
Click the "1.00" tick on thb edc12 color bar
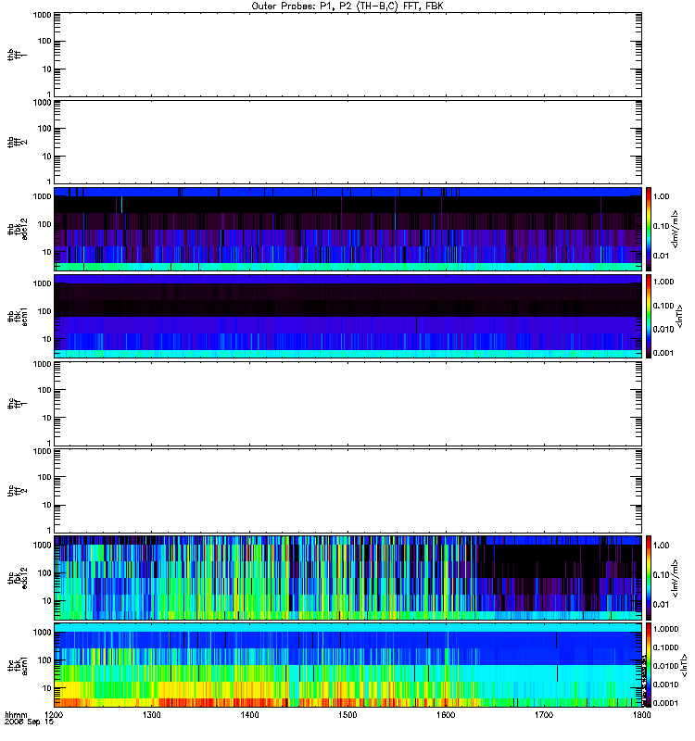point(661,196)
